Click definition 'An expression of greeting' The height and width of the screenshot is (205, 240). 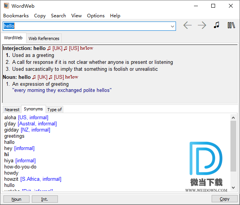click(x=40, y=84)
